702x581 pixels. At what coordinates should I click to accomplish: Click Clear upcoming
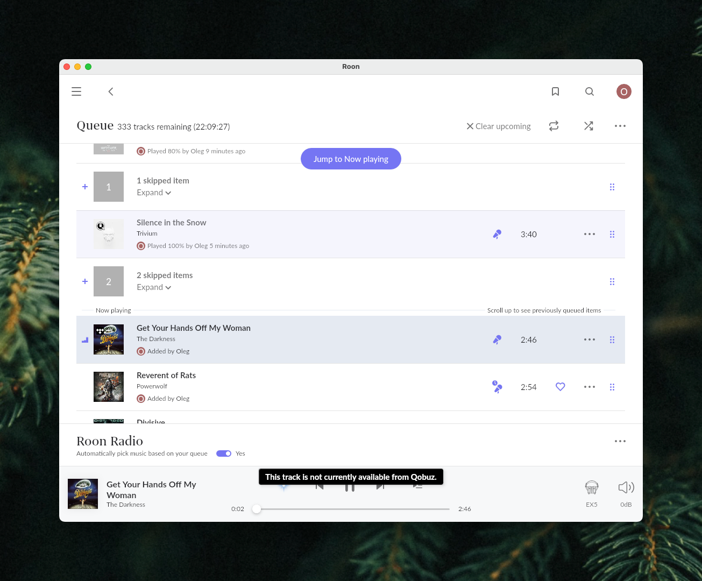point(499,126)
